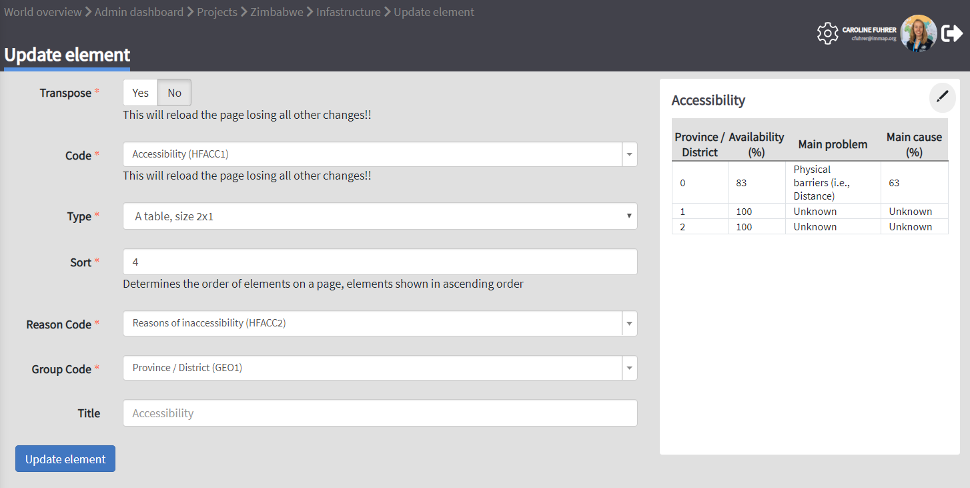Select the Update element page tab heading
The image size is (970, 488).
pos(67,55)
